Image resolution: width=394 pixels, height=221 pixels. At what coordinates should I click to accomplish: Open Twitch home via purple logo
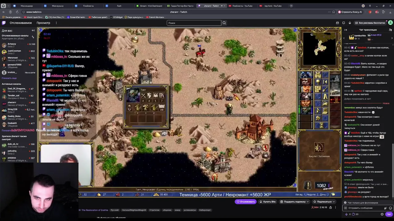4,23
